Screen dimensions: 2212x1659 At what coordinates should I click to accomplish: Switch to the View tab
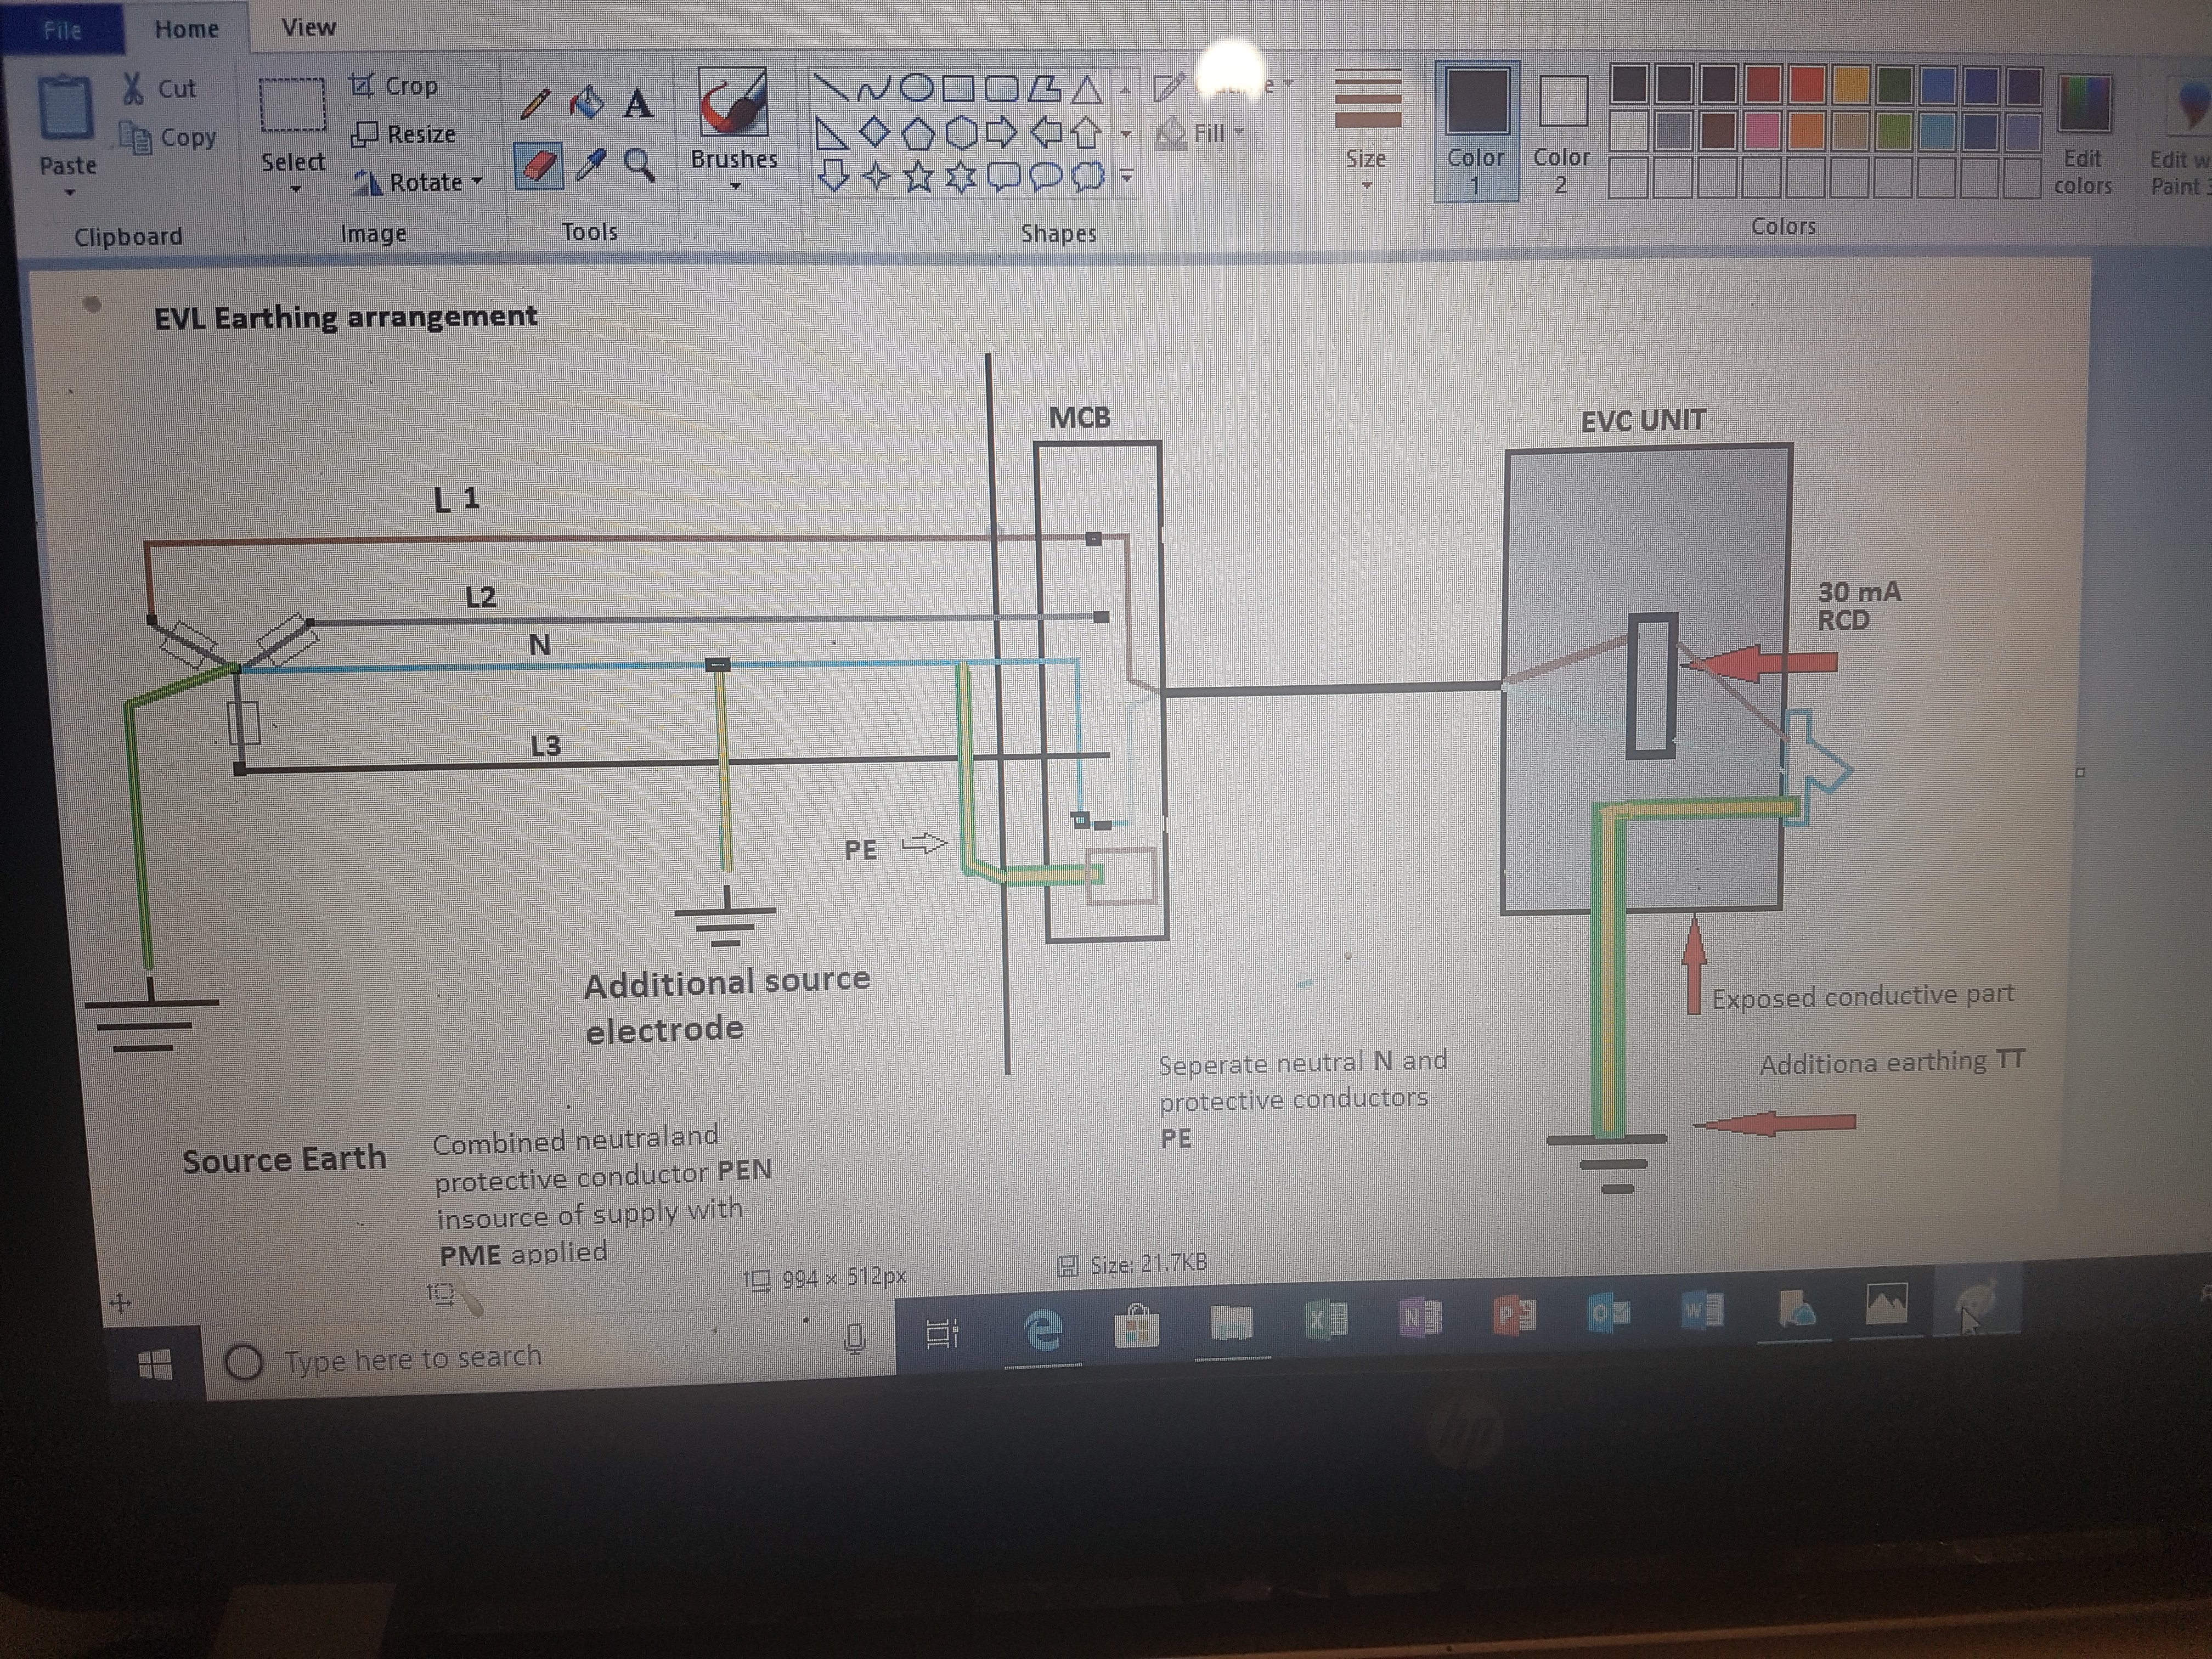309,28
